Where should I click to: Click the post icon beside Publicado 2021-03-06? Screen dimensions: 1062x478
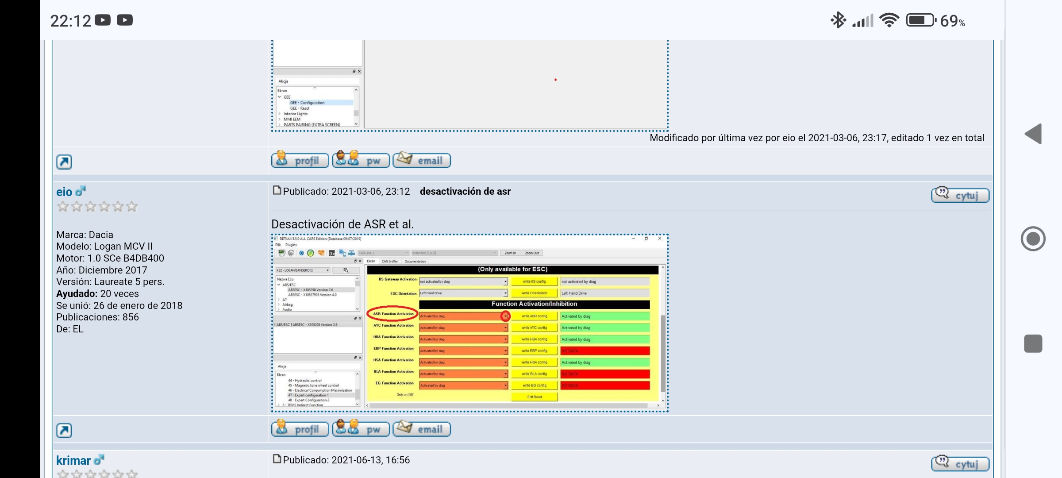coord(277,191)
